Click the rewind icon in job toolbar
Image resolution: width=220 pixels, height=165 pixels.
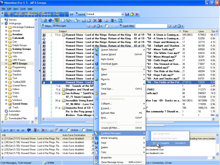[18, 130]
